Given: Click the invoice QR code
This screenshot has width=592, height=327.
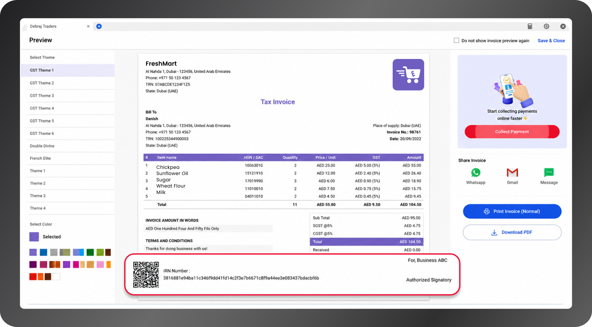Looking at the screenshot, I should (146, 275).
